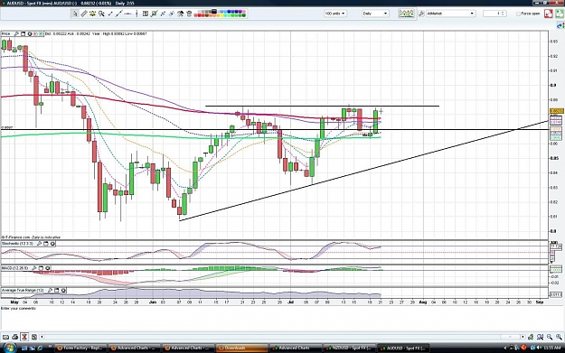Click the alert bell tool
Screen dimensions: 565x353
[x=92, y=14]
